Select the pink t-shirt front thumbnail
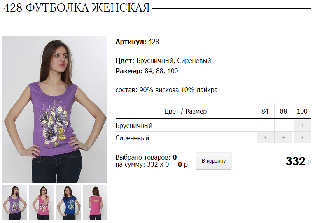The width and height of the screenshot is (322, 223). [42, 202]
